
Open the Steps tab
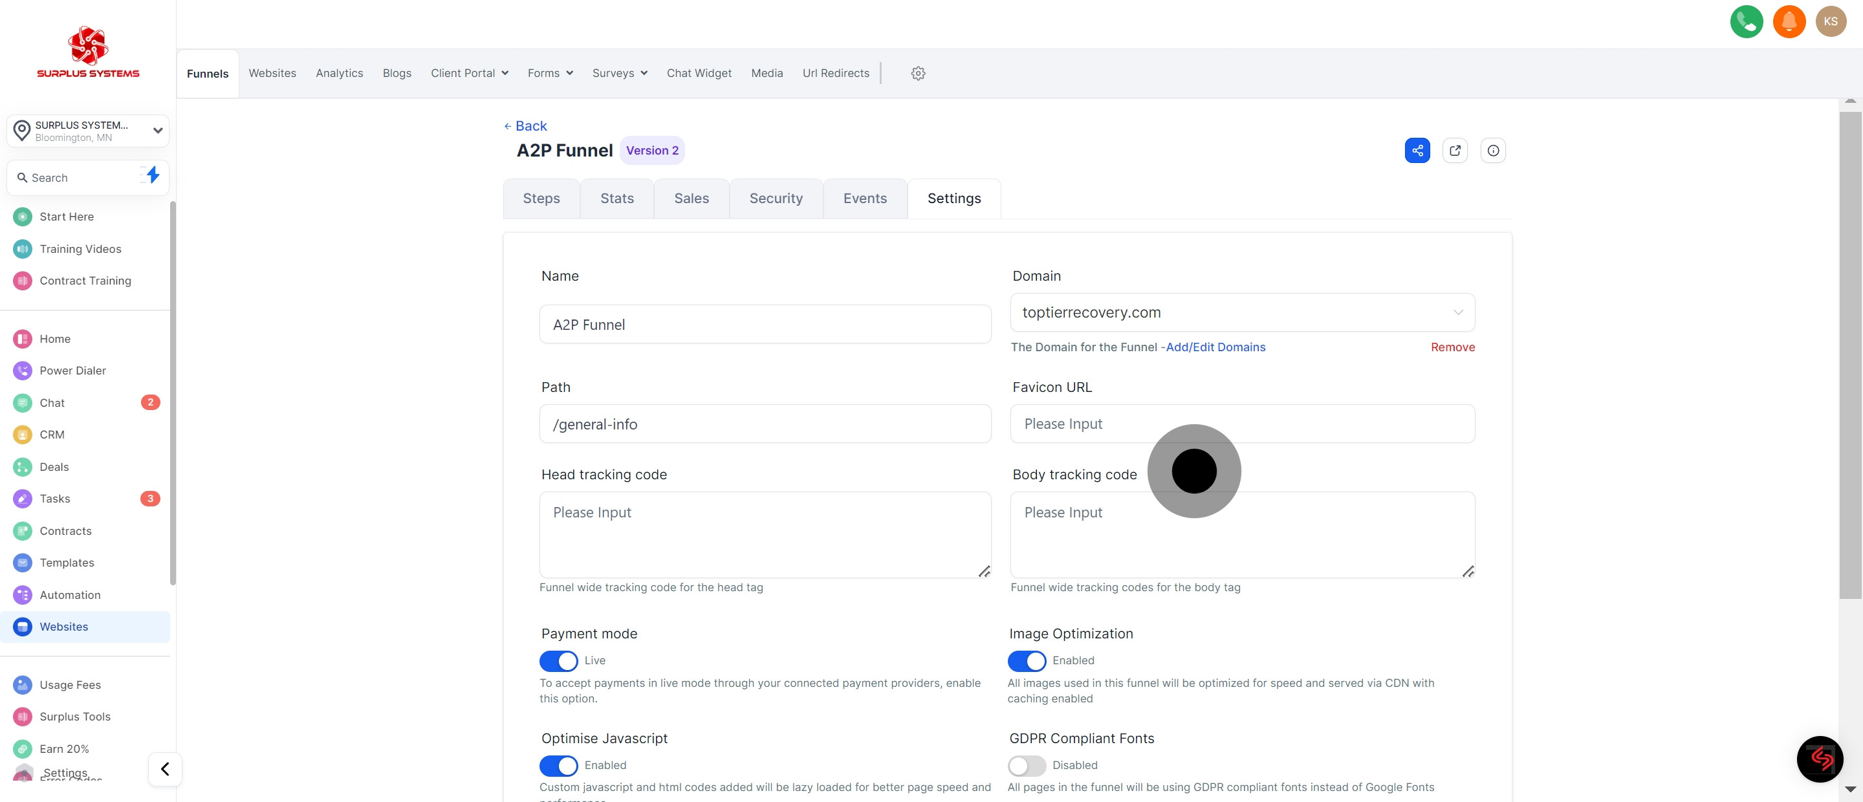541,198
